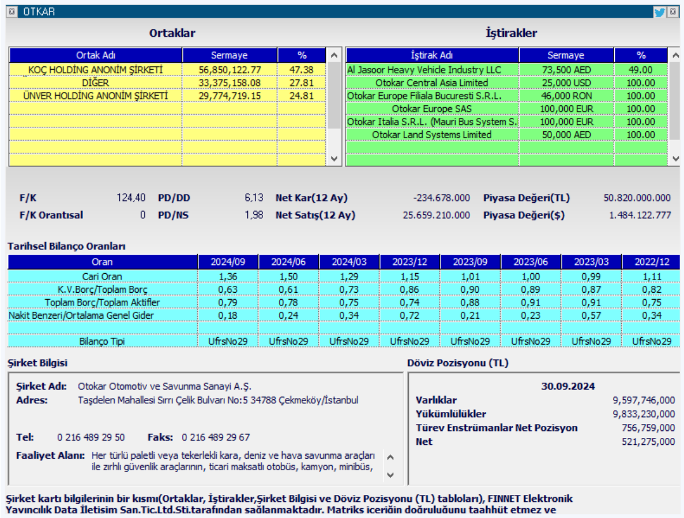Click the Piyasa Değeri(TL) value 50.820.000.000

(x=637, y=198)
